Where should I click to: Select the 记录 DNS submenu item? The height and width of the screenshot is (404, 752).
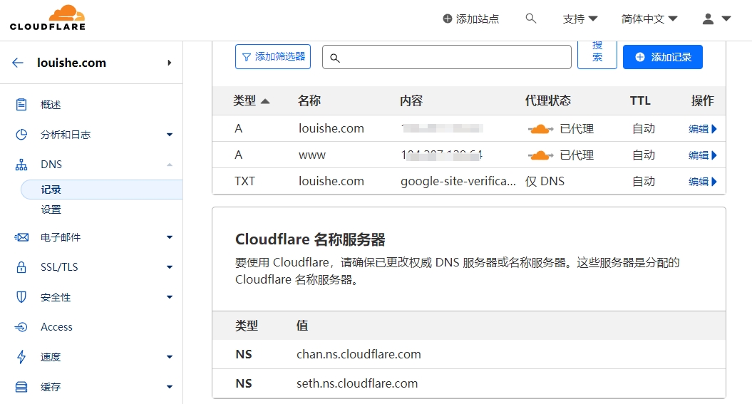[x=102, y=190]
